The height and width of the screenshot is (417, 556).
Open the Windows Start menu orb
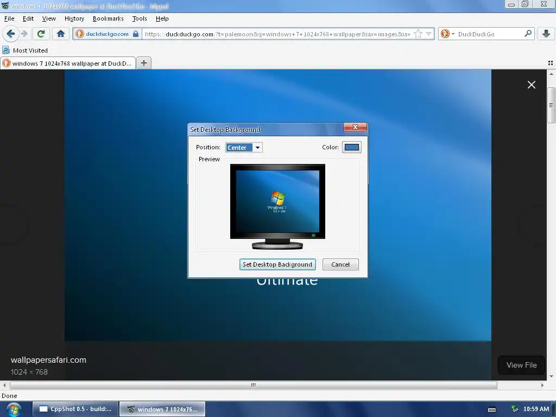[x=14, y=409]
